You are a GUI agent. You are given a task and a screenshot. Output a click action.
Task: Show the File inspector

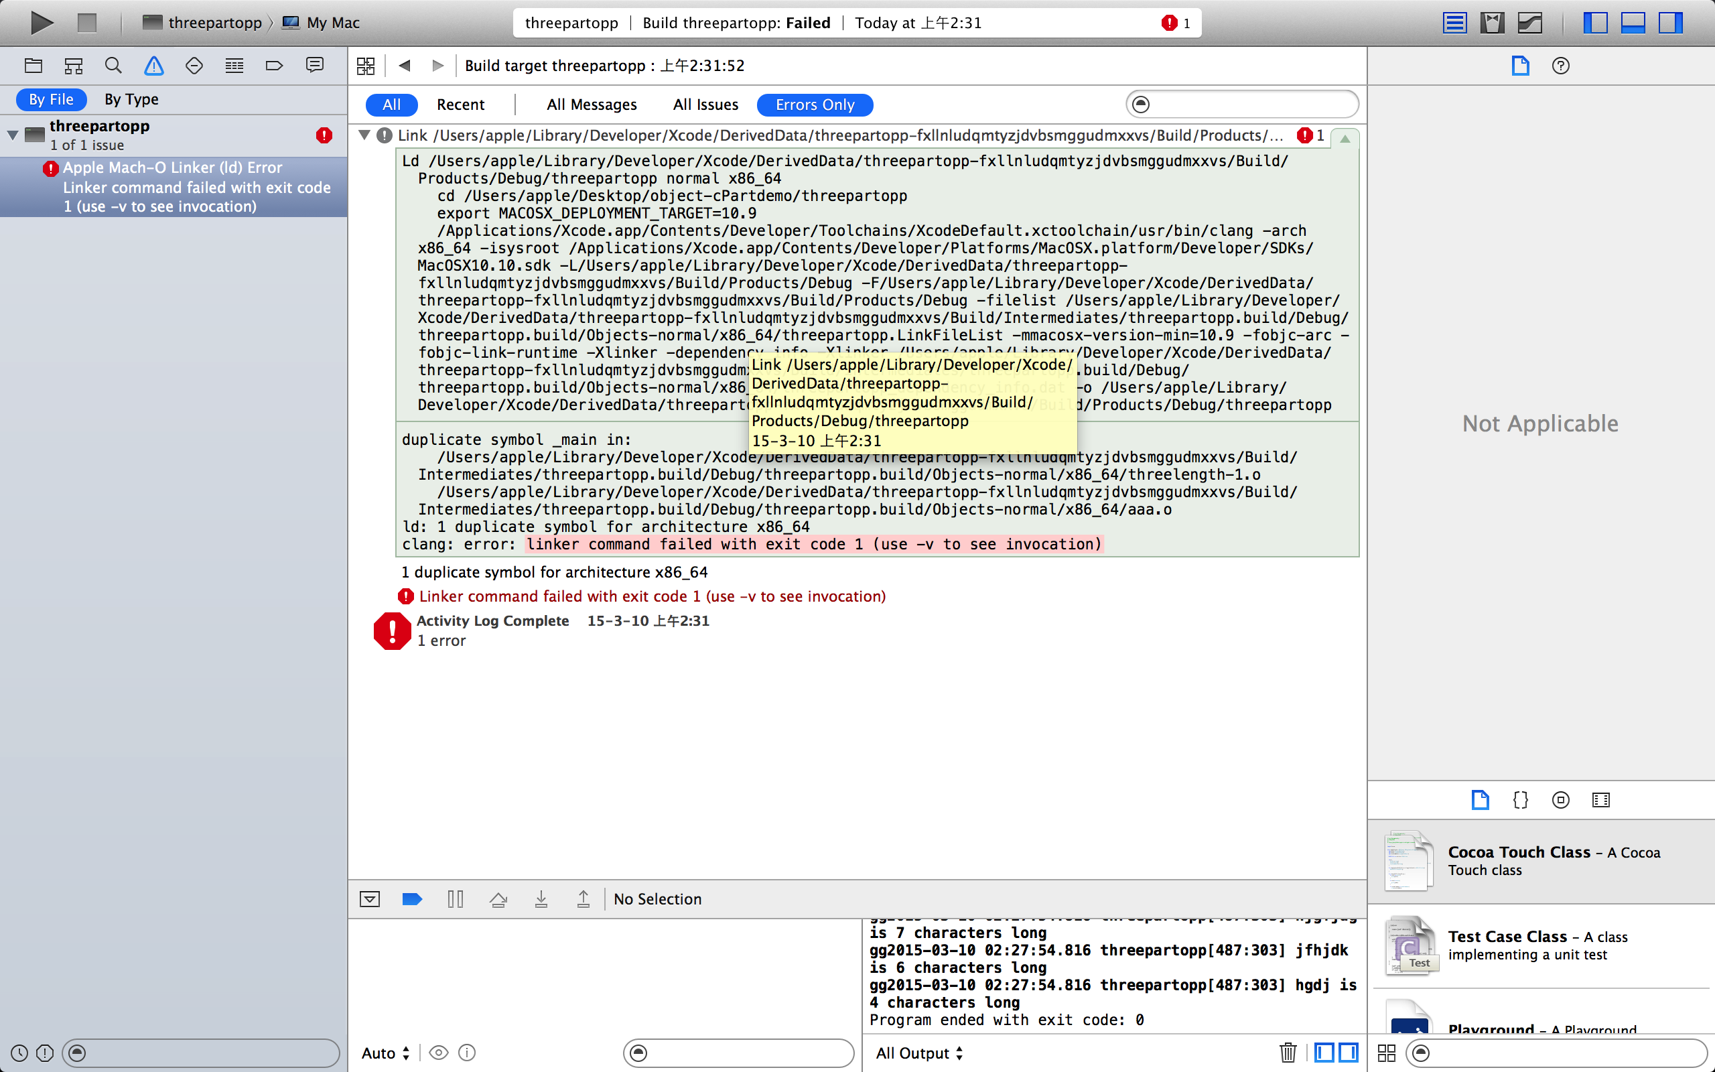(1520, 66)
